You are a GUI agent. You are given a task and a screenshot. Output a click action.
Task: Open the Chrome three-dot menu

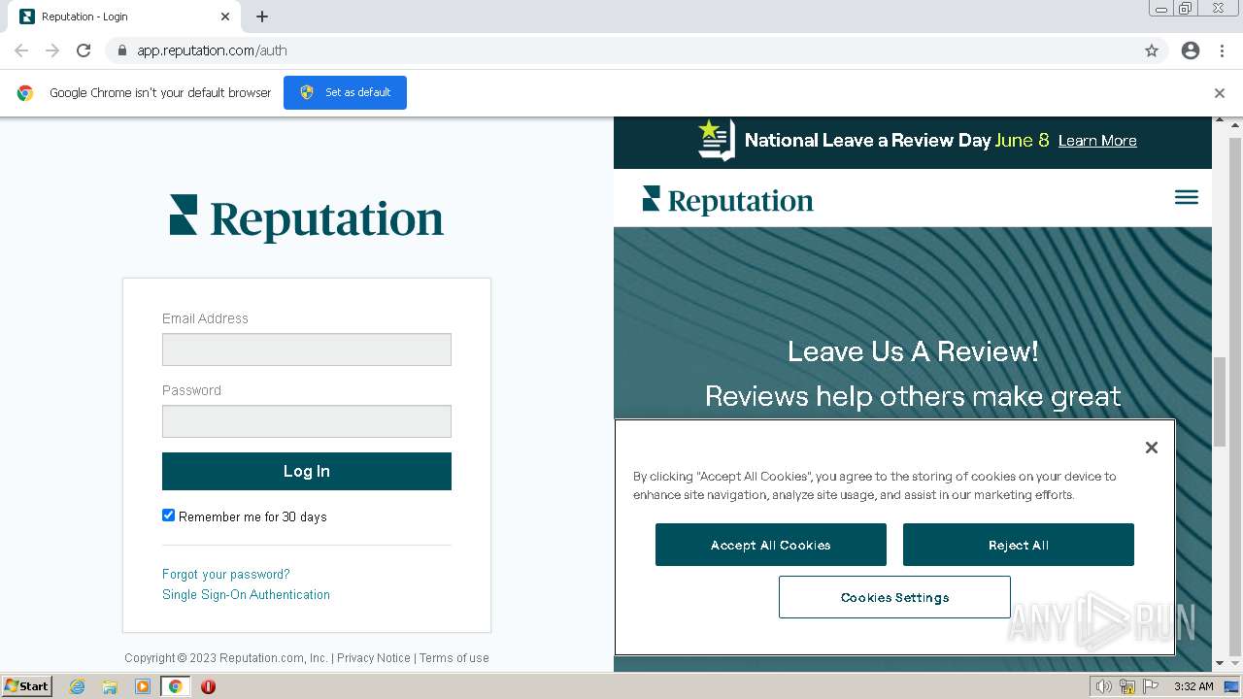pos(1222,50)
